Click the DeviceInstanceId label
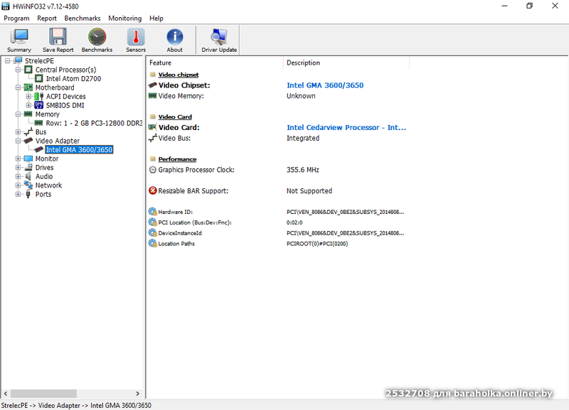 (x=180, y=233)
